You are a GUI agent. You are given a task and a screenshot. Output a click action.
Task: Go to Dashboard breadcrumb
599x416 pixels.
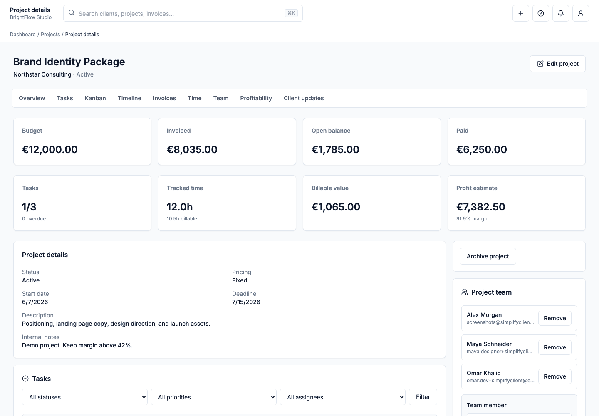[x=23, y=35]
